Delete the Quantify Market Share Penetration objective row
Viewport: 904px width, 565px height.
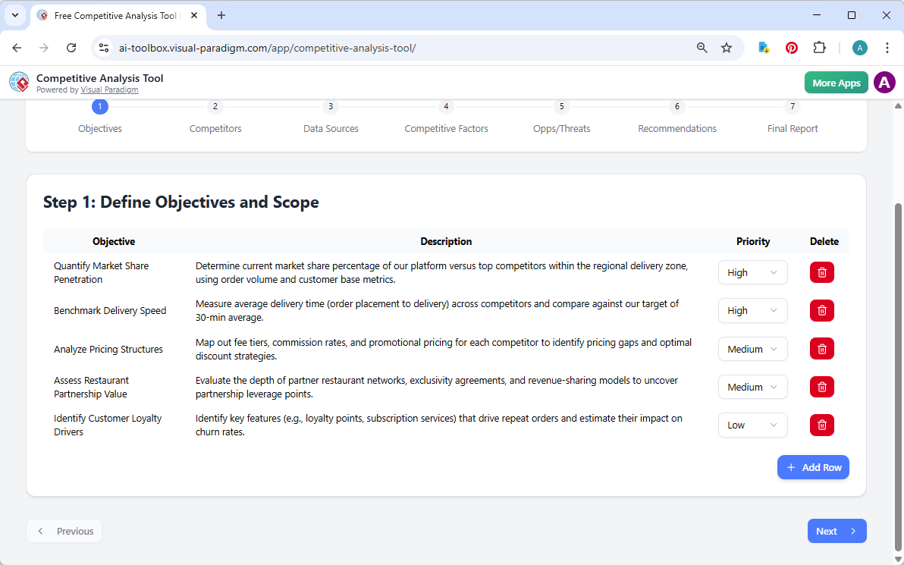[x=821, y=272]
